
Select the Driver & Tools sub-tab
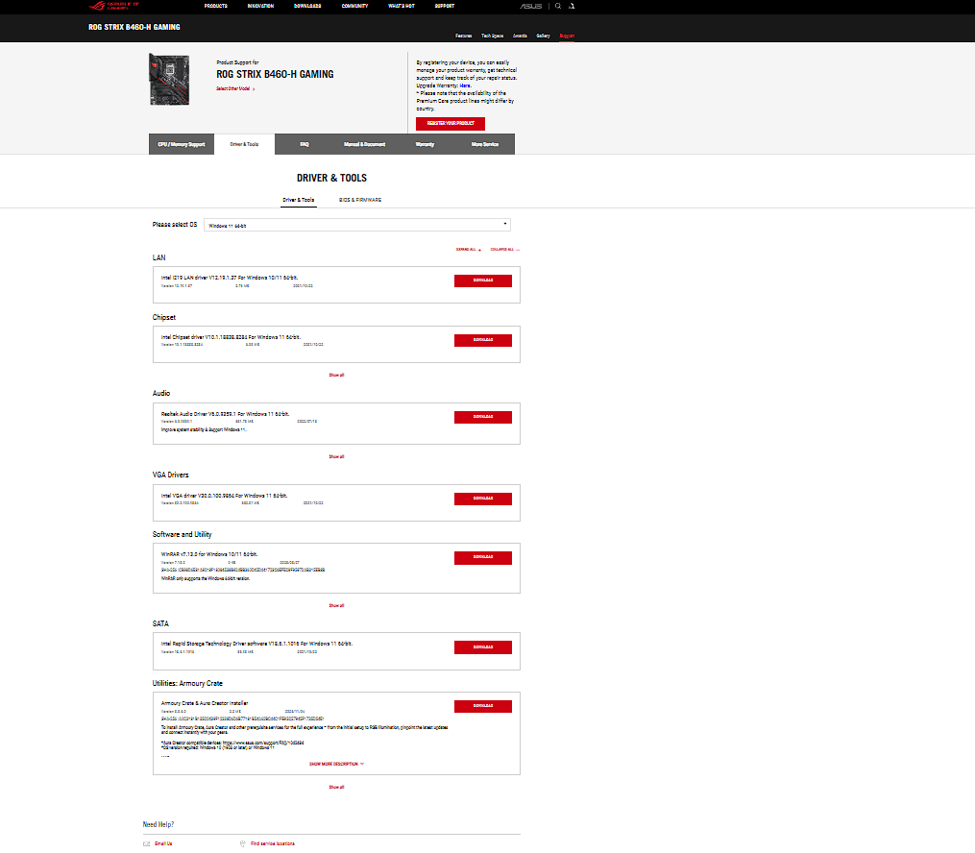pos(299,200)
